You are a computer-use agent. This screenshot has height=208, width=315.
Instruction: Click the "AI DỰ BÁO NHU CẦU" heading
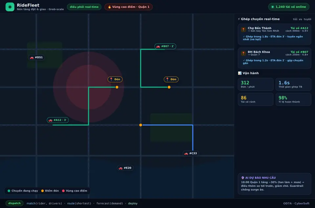coord(260,178)
